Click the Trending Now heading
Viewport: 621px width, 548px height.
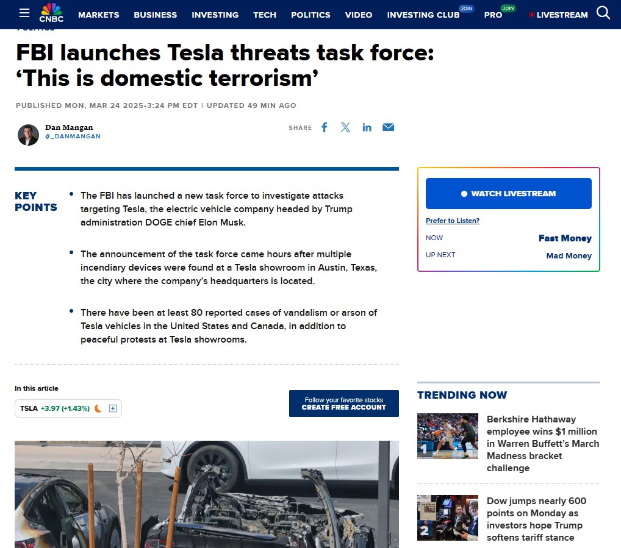click(462, 395)
